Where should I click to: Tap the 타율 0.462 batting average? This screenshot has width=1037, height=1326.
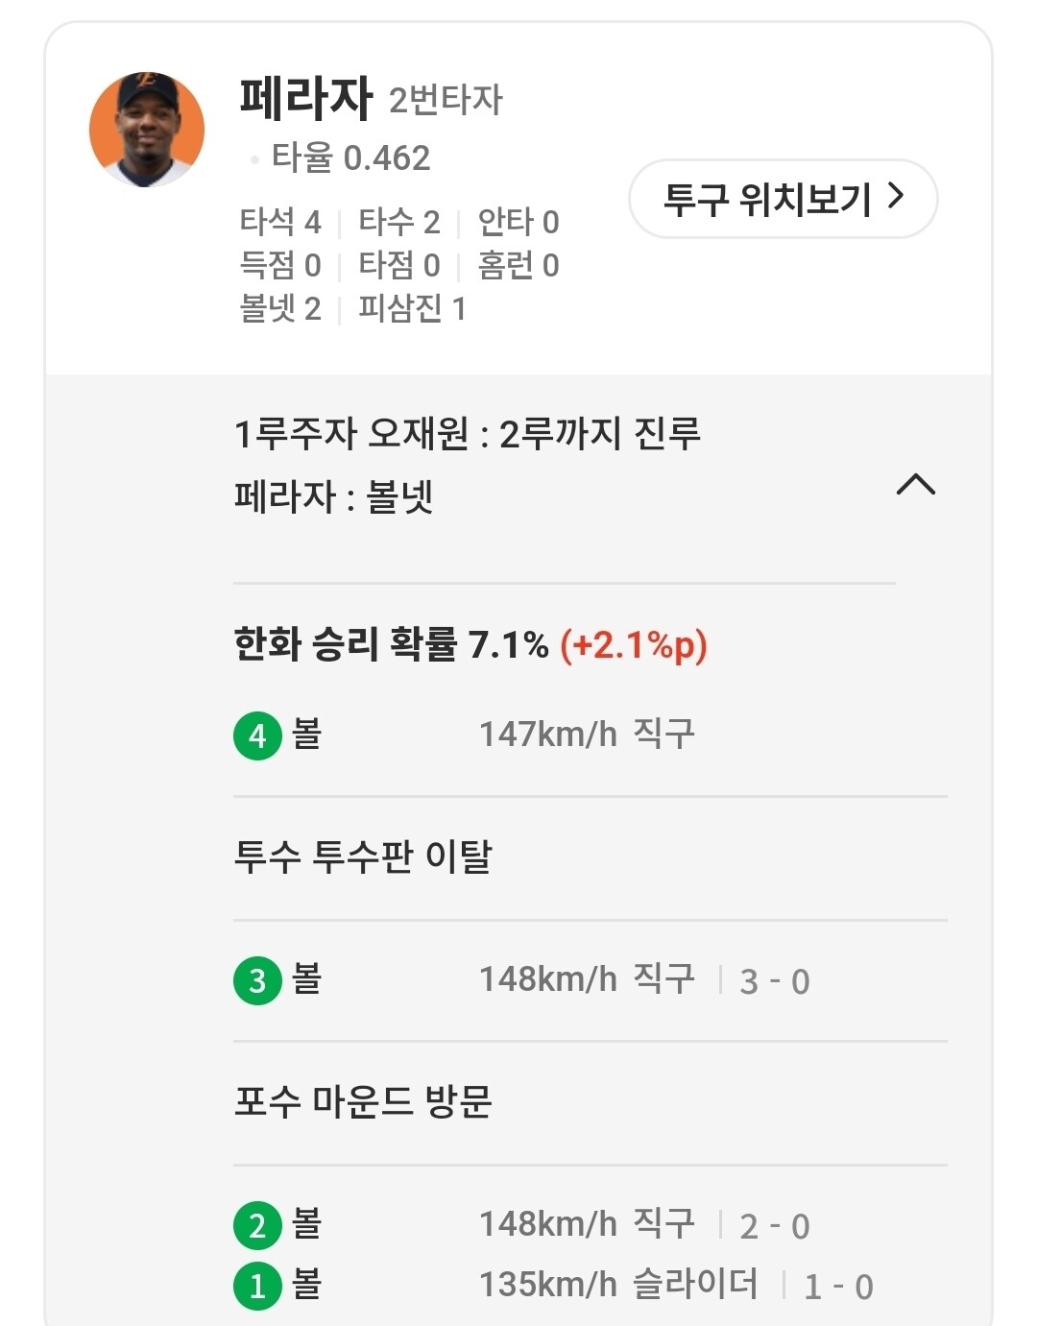[350, 157]
